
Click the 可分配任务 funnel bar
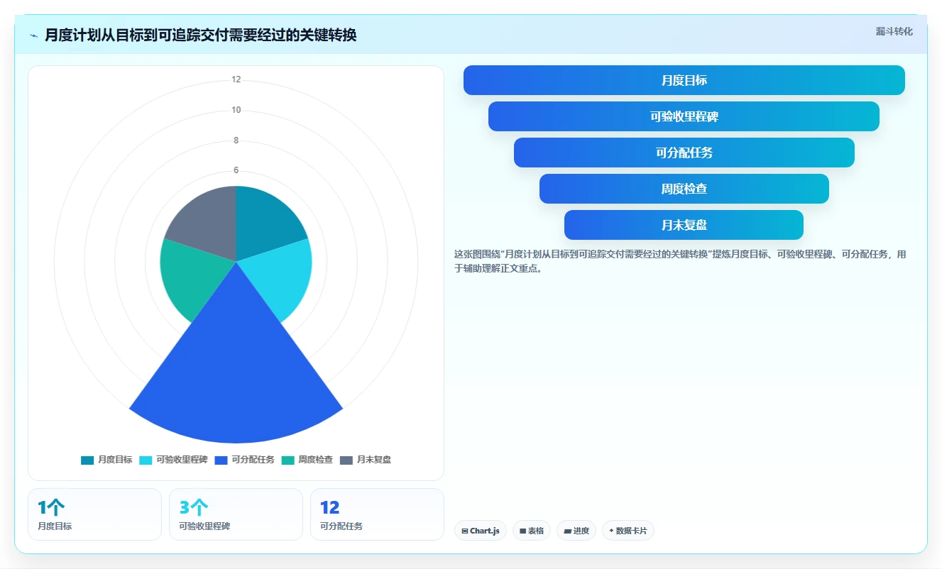(684, 153)
